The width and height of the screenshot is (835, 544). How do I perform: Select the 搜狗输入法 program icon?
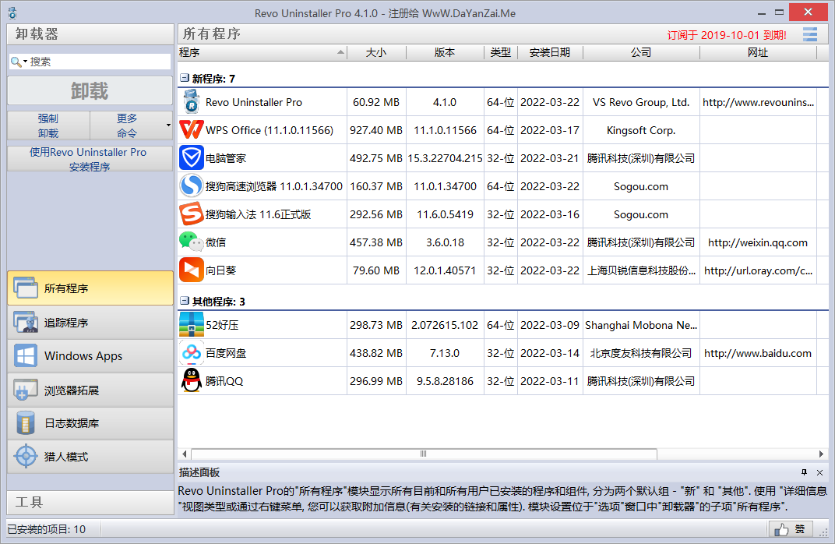click(191, 214)
